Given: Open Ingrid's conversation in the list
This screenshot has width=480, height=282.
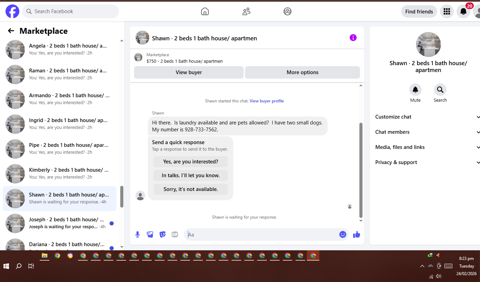Looking at the screenshot, I should (x=59, y=124).
